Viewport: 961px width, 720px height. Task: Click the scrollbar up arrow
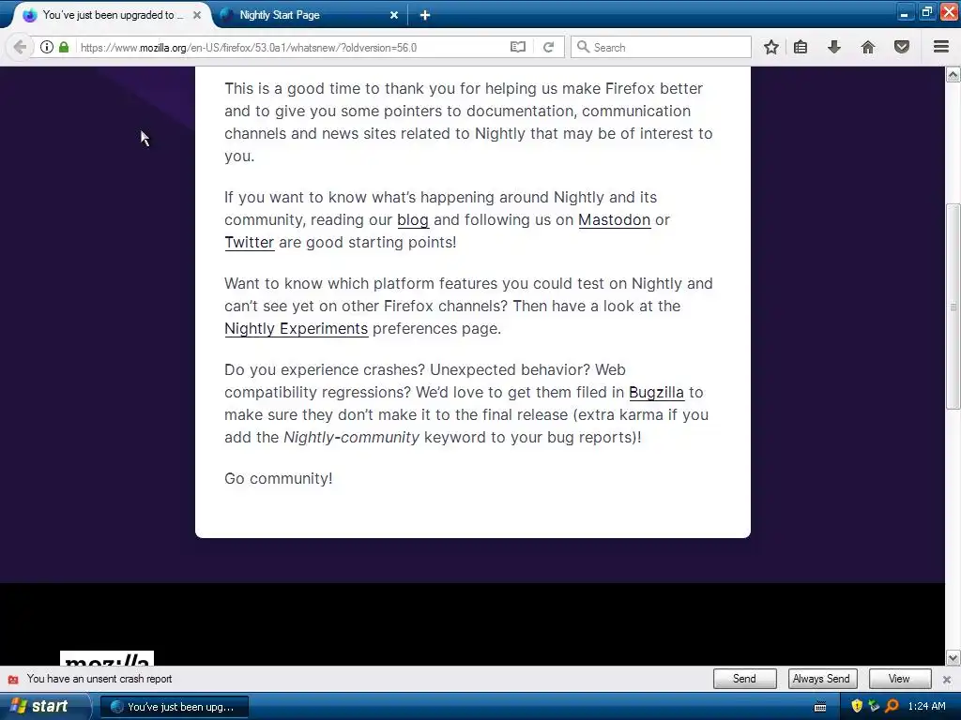coord(953,74)
